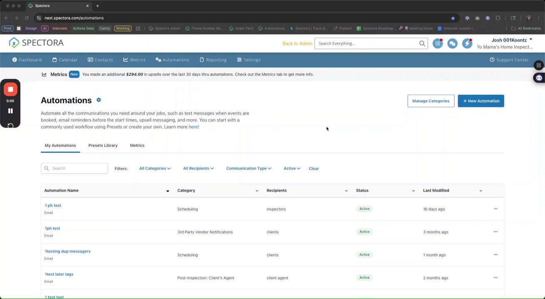
Task: Open the options menu for 1 ph test
Action: click(x=495, y=209)
